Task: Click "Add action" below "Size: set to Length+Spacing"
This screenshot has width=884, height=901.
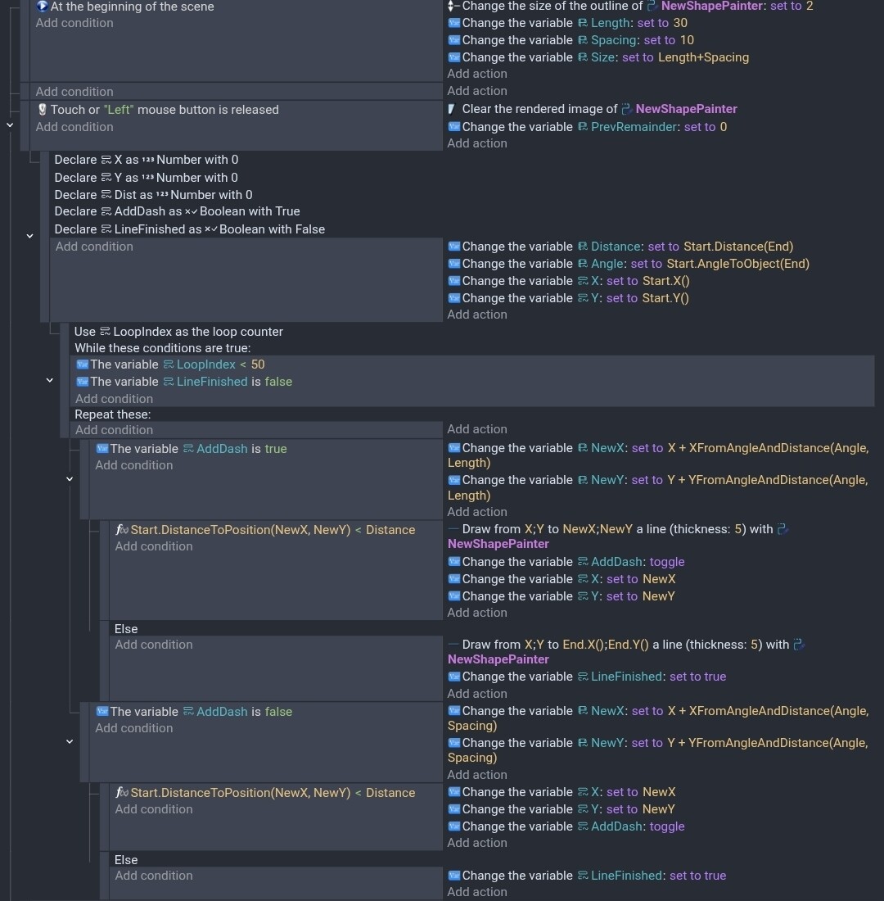Action: click(476, 74)
